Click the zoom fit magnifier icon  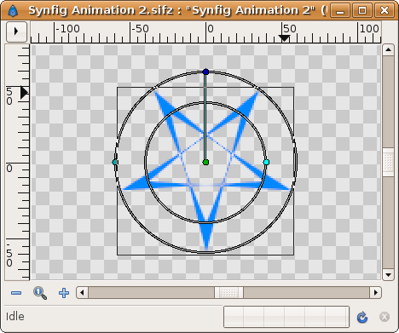coord(40,293)
